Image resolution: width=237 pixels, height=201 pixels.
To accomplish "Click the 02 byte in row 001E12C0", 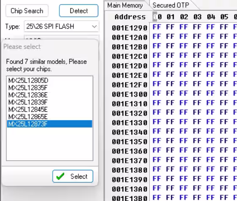I will [x=184, y=56].
